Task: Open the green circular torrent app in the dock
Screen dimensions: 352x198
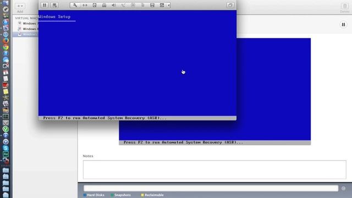Action: (5, 129)
